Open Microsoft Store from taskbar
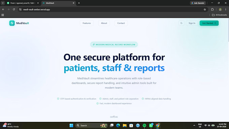 pyautogui.click(x=131, y=125)
